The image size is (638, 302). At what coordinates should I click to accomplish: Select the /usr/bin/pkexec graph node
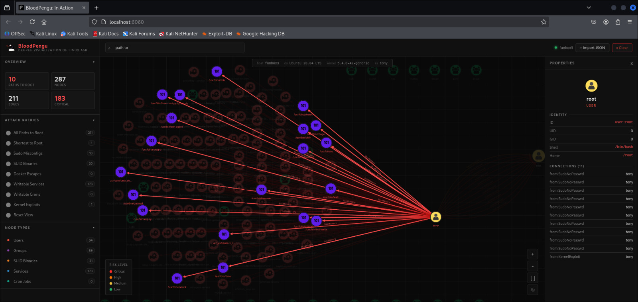tap(303, 106)
